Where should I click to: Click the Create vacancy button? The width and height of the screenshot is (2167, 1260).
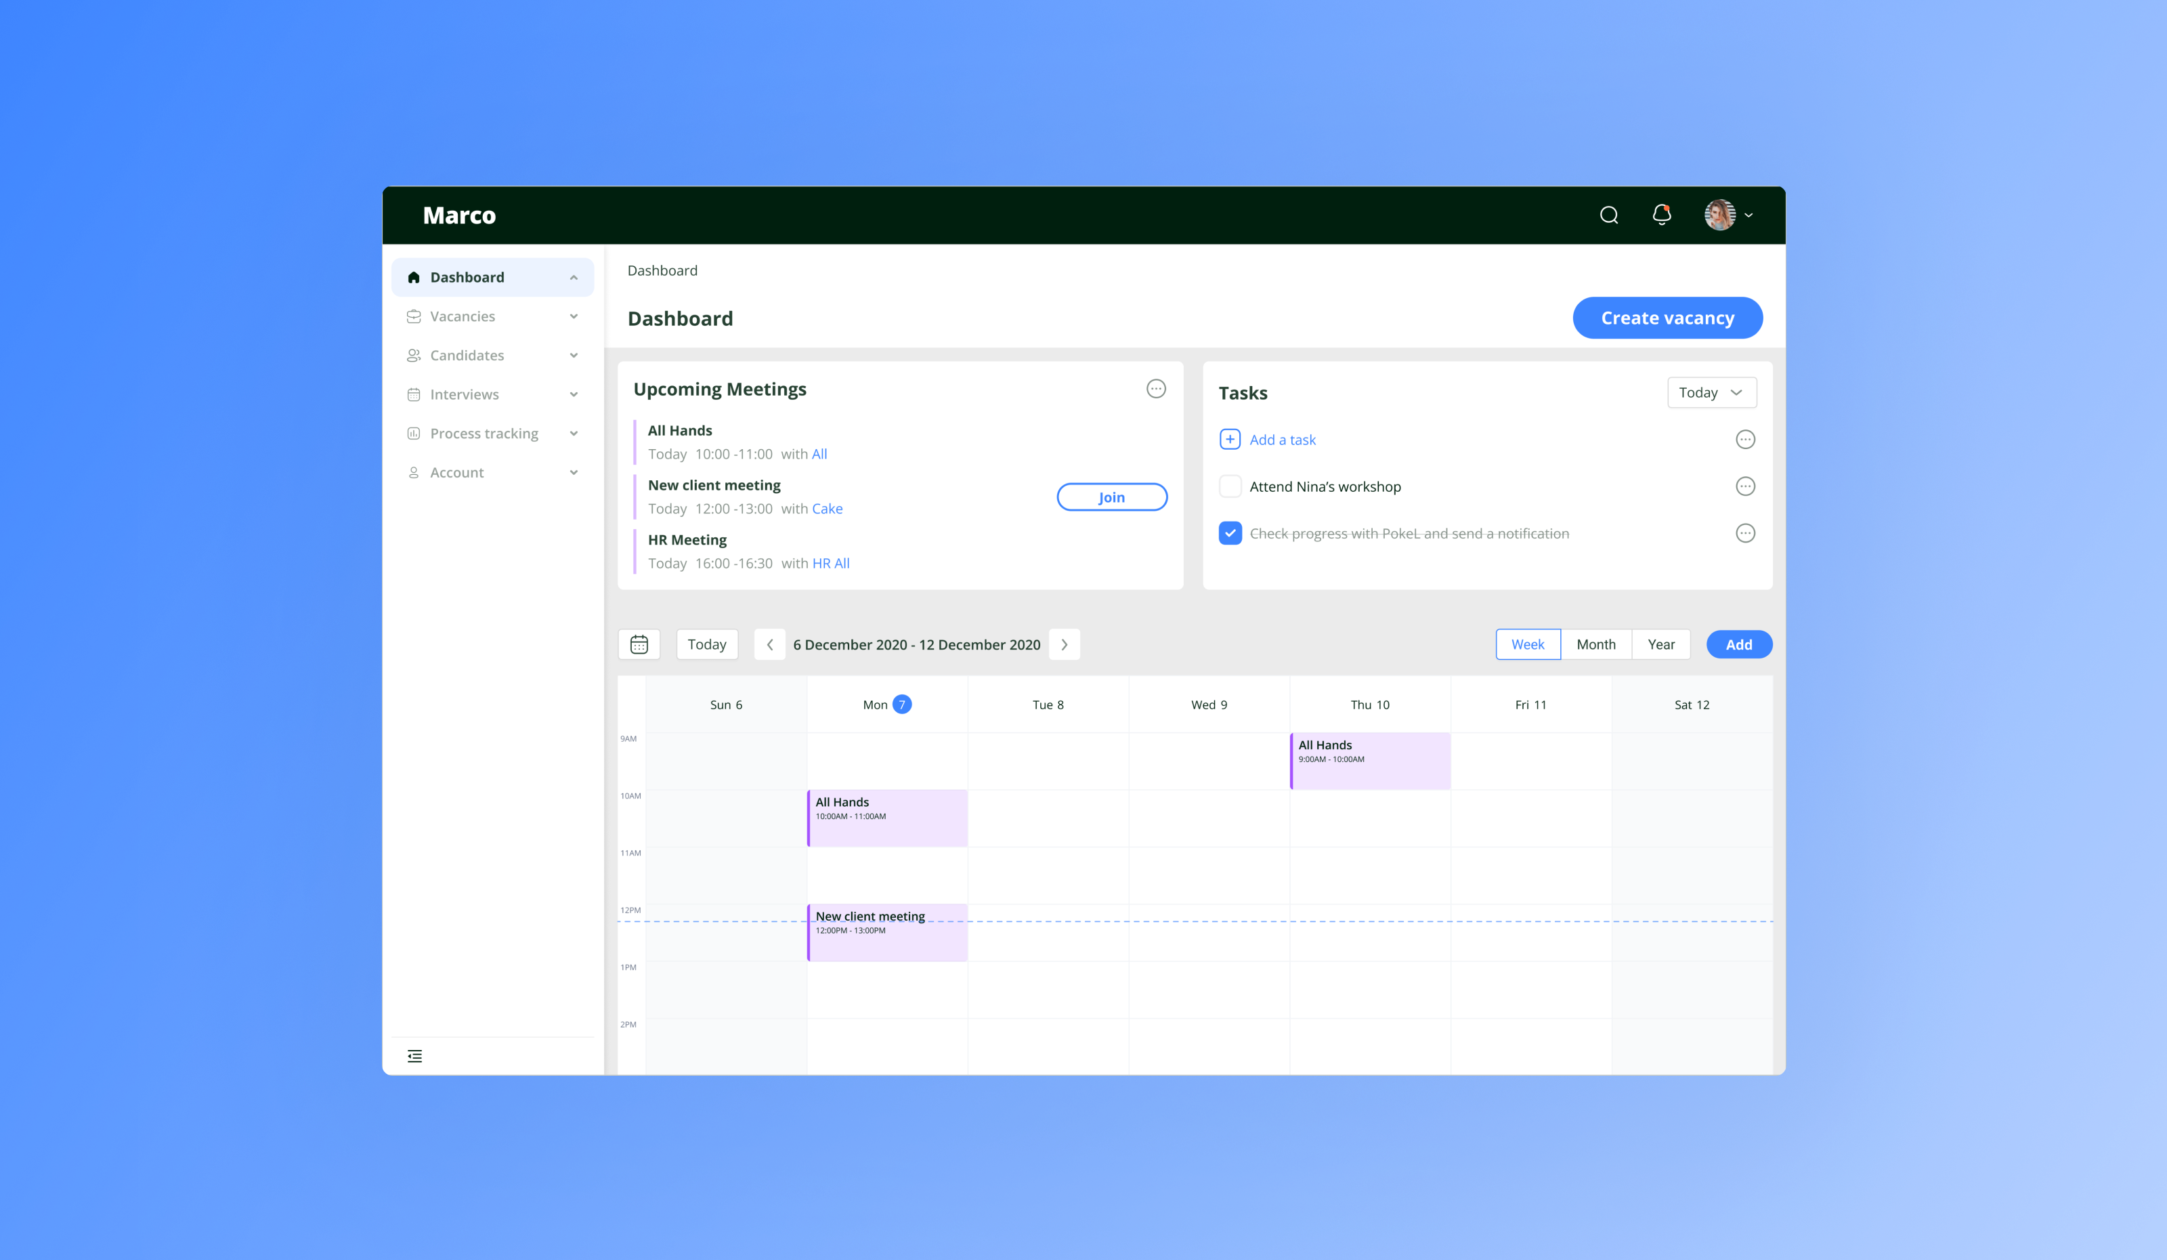point(1667,318)
